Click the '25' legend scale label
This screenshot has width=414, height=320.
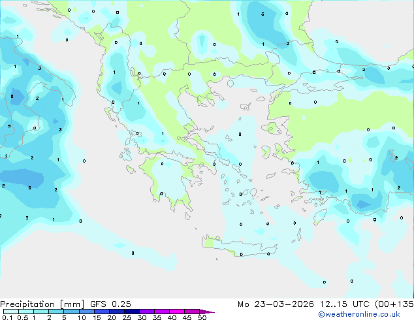tap(127, 317)
